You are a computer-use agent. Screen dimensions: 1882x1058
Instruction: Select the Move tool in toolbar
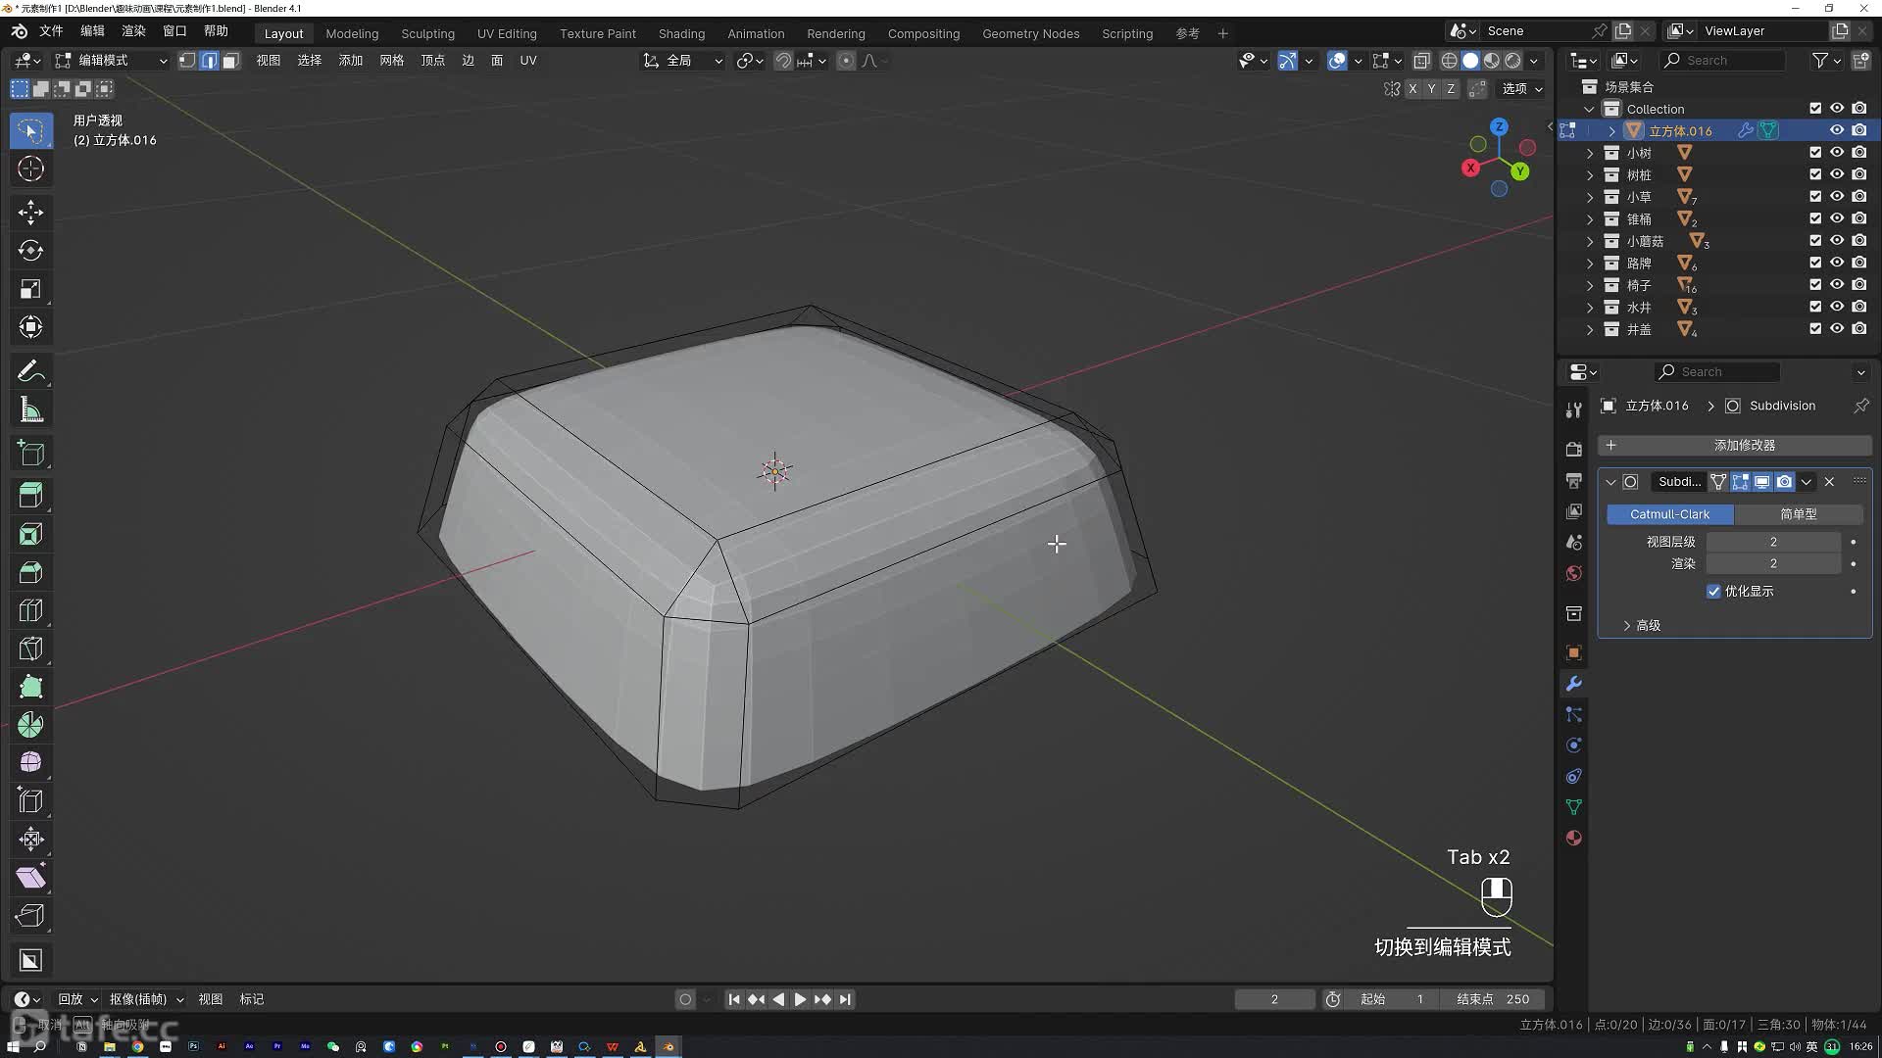[x=30, y=212]
